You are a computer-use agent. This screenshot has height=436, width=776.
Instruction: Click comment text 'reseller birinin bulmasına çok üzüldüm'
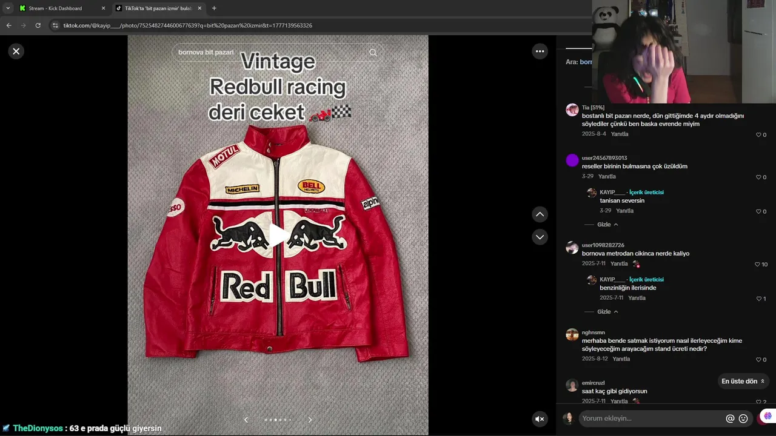tap(635, 167)
